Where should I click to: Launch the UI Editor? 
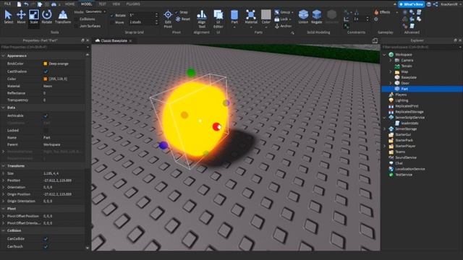point(218,19)
